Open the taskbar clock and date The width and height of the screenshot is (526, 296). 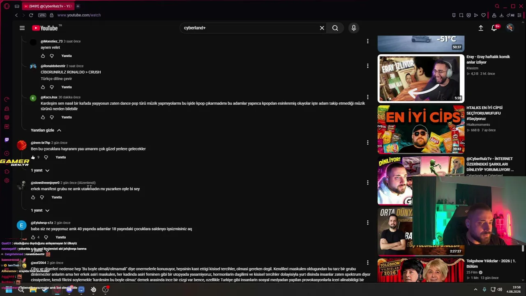point(514,289)
